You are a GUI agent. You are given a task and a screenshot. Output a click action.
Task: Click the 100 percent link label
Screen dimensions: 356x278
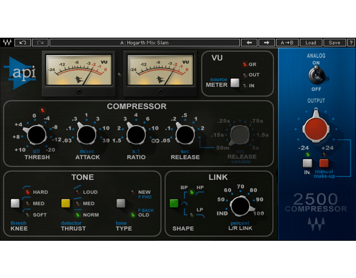259,214
